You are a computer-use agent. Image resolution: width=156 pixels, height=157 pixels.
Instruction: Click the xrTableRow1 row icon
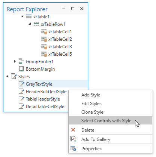(x=36, y=24)
